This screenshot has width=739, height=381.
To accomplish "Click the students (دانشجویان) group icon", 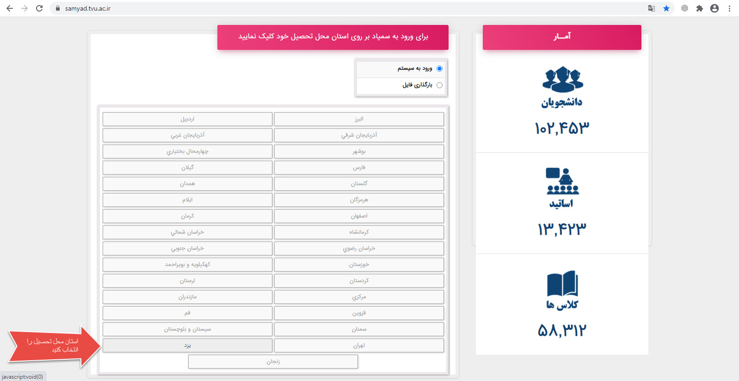I will pos(562,79).
